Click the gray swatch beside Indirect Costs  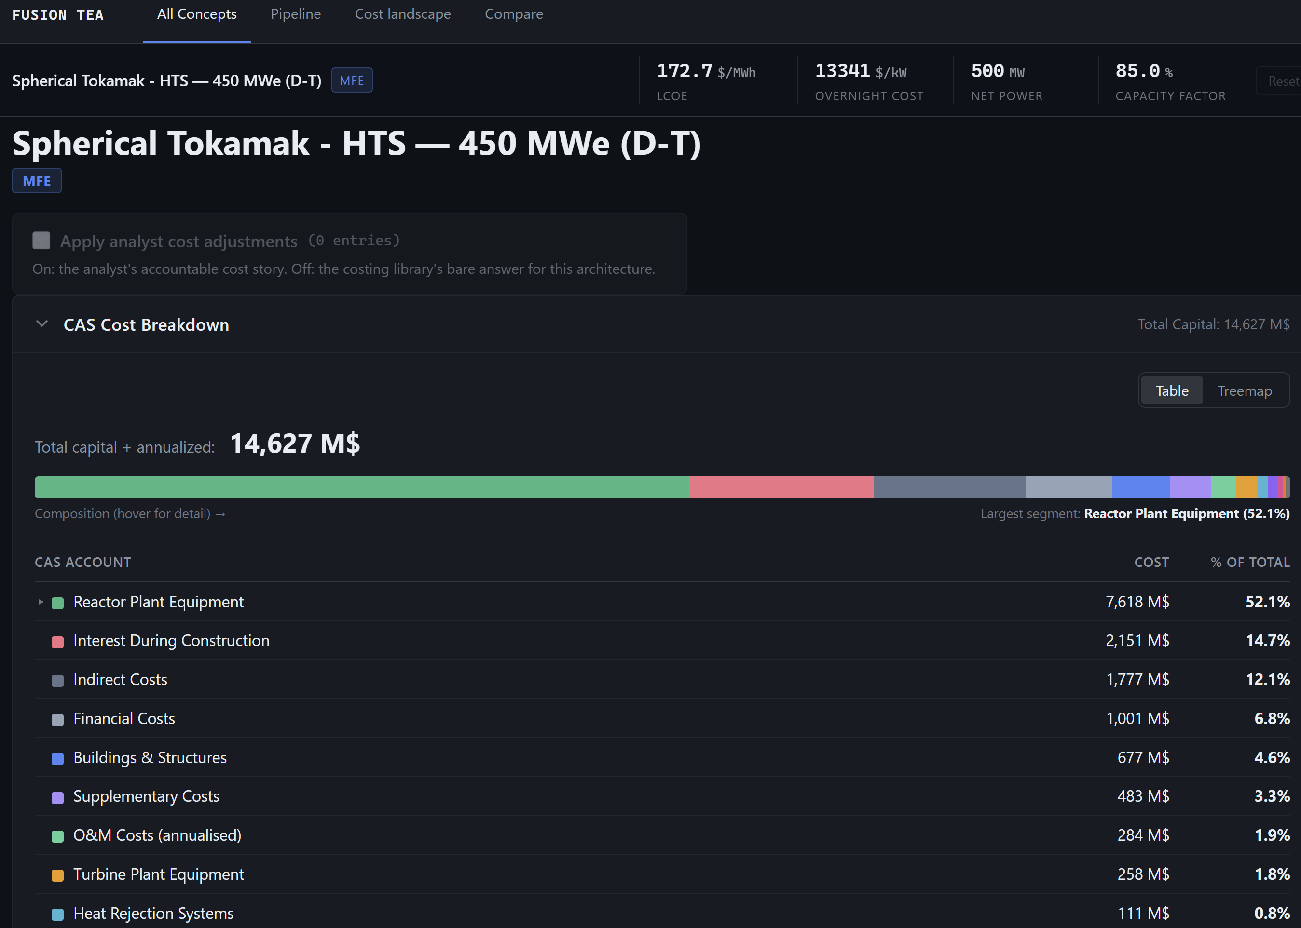(x=57, y=681)
